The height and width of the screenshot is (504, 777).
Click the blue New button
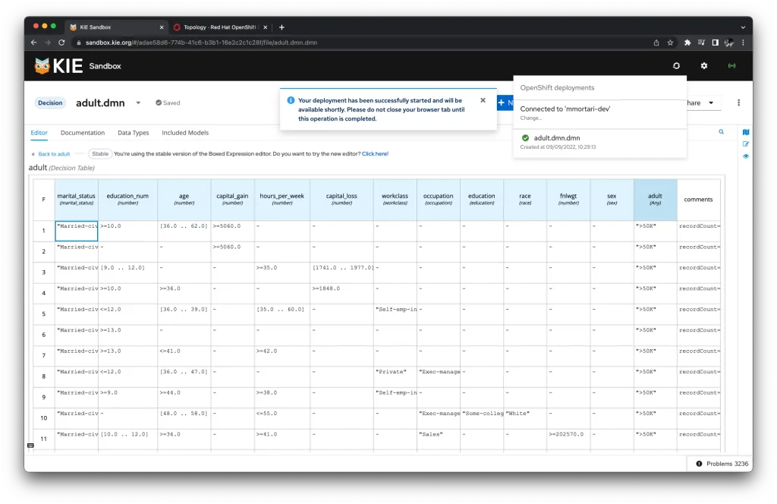pos(505,102)
